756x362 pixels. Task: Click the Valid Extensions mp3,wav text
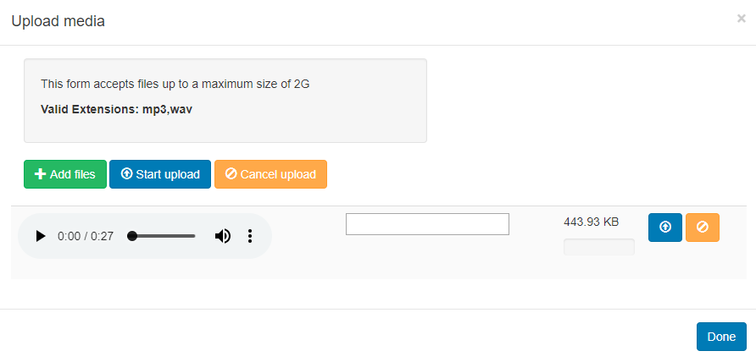click(116, 109)
